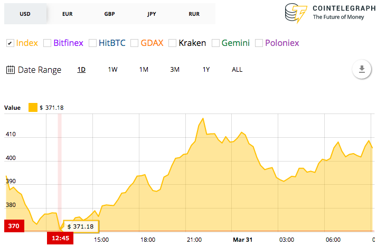Switch to the EUR currency tab
377x246 pixels.
click(x=67, y=13)
